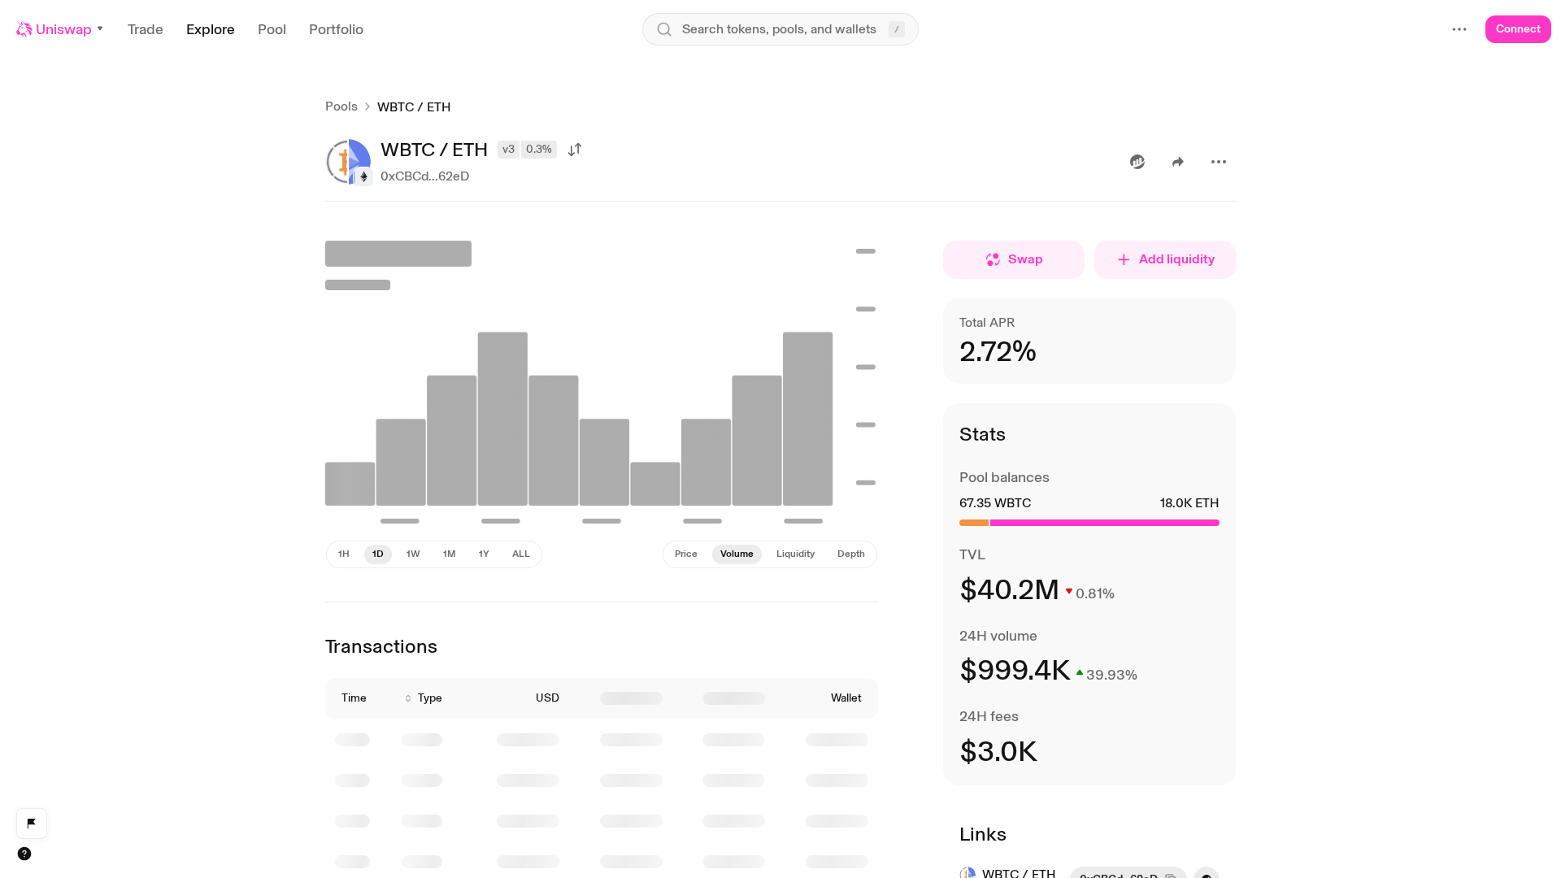Click the Pool balances label
The width and height of the screenshot is (1561, 878).
1004,477
